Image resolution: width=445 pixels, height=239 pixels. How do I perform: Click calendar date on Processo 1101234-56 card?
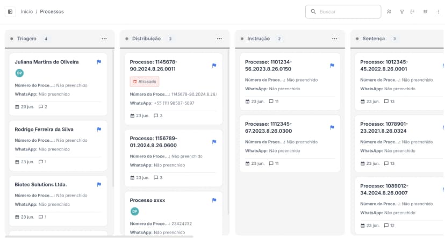[255, 101]
